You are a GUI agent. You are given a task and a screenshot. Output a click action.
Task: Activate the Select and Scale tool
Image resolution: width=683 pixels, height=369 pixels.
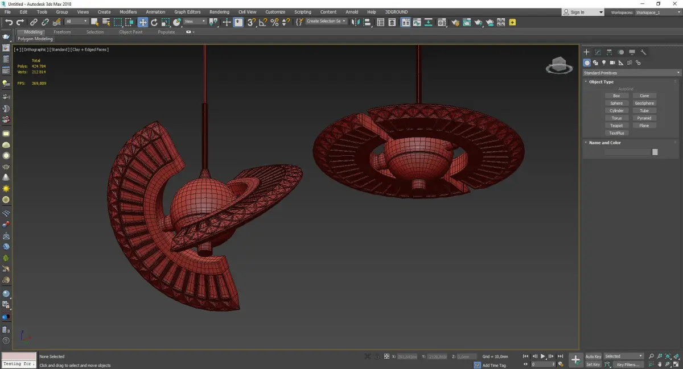[x=165, y=22]
